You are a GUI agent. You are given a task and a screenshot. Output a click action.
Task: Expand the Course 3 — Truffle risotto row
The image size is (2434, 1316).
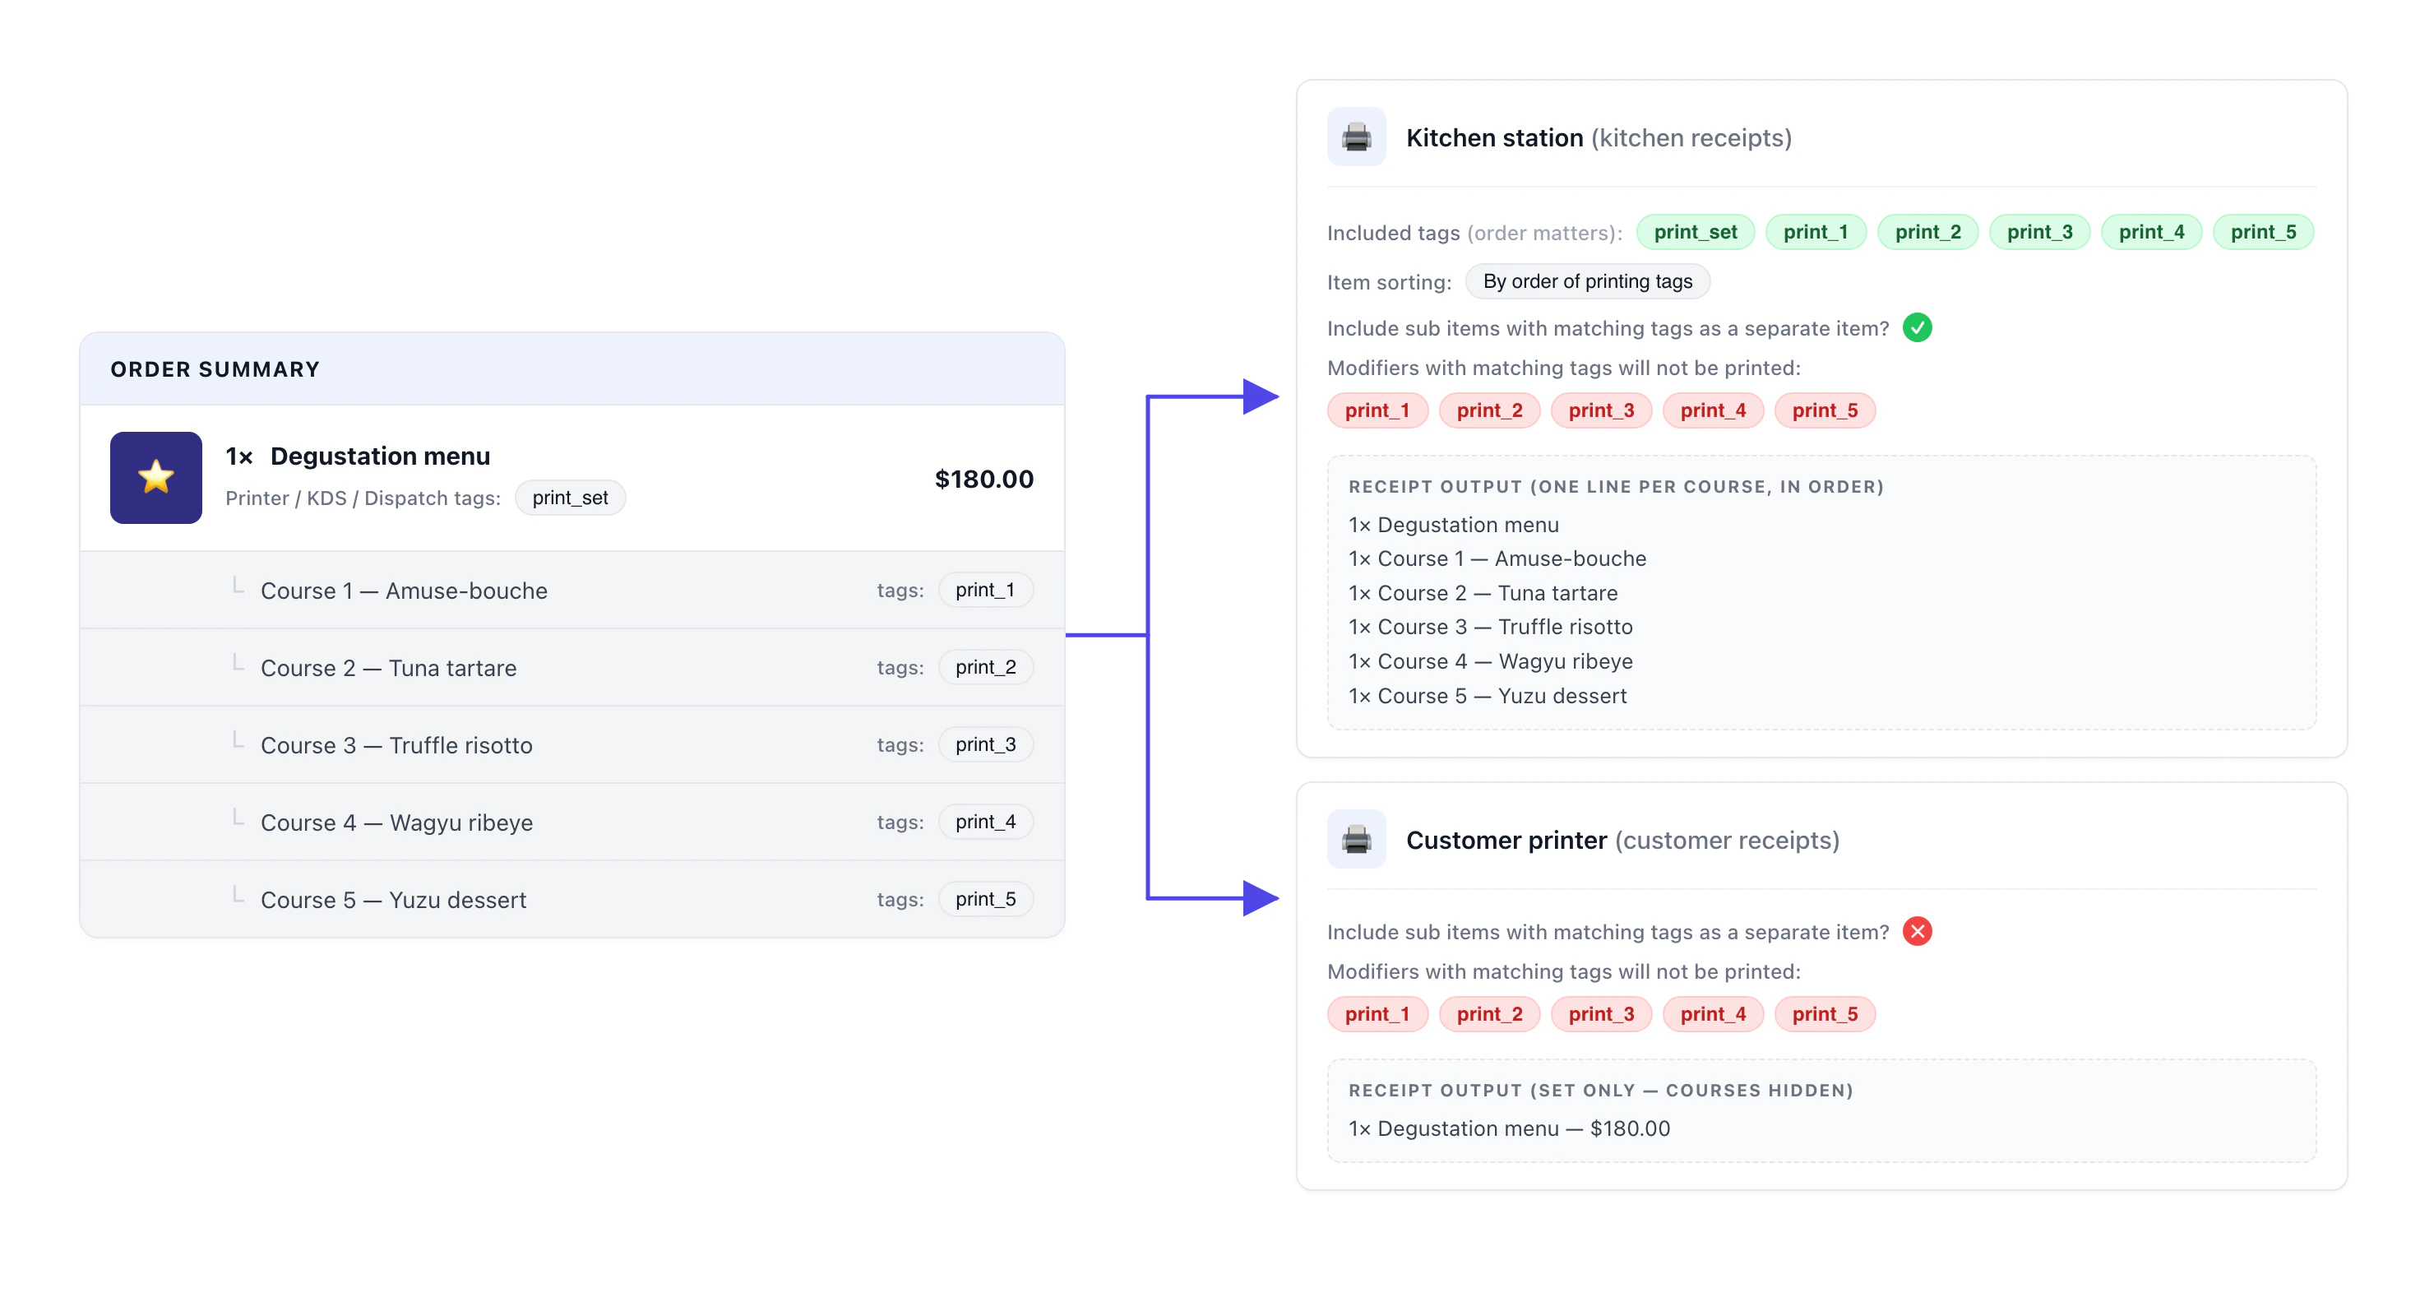click(572, 745)
